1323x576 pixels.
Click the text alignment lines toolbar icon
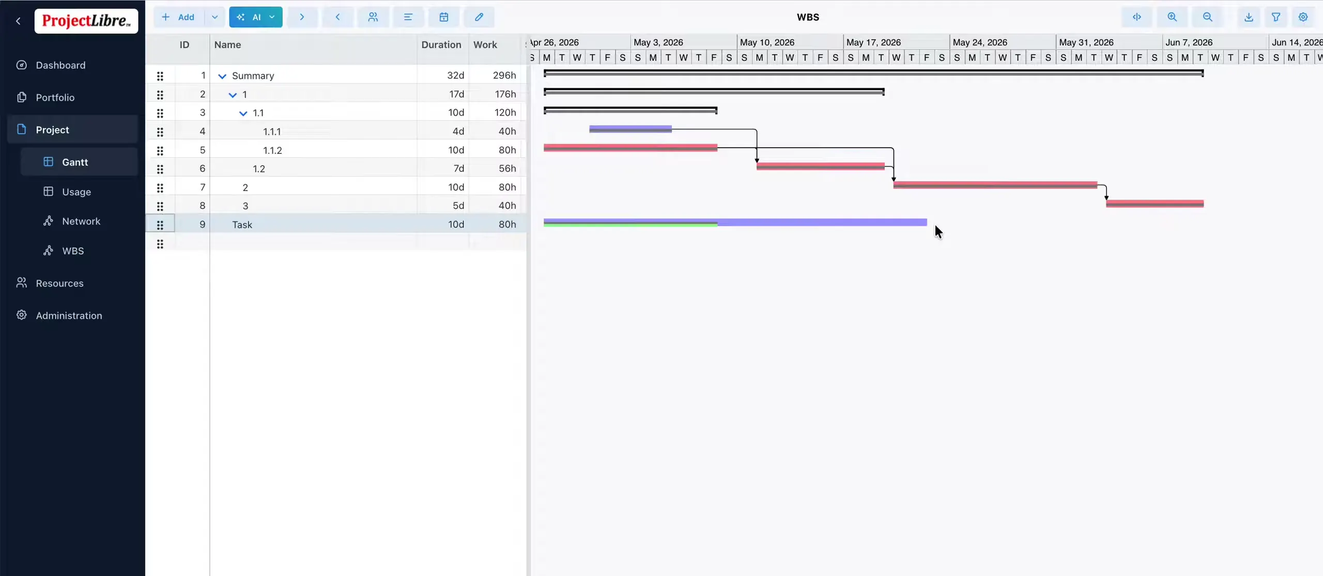coord(408,17)
